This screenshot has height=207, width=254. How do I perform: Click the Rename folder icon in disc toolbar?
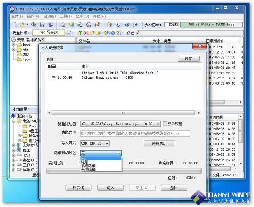[x=98, y=33]
